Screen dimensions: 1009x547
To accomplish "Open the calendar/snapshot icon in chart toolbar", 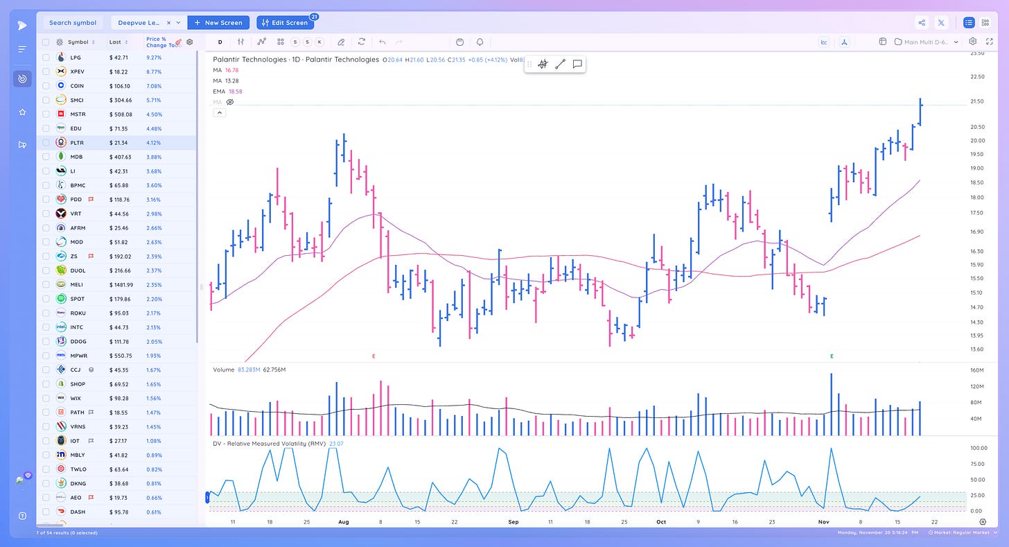I will [460, 42].
